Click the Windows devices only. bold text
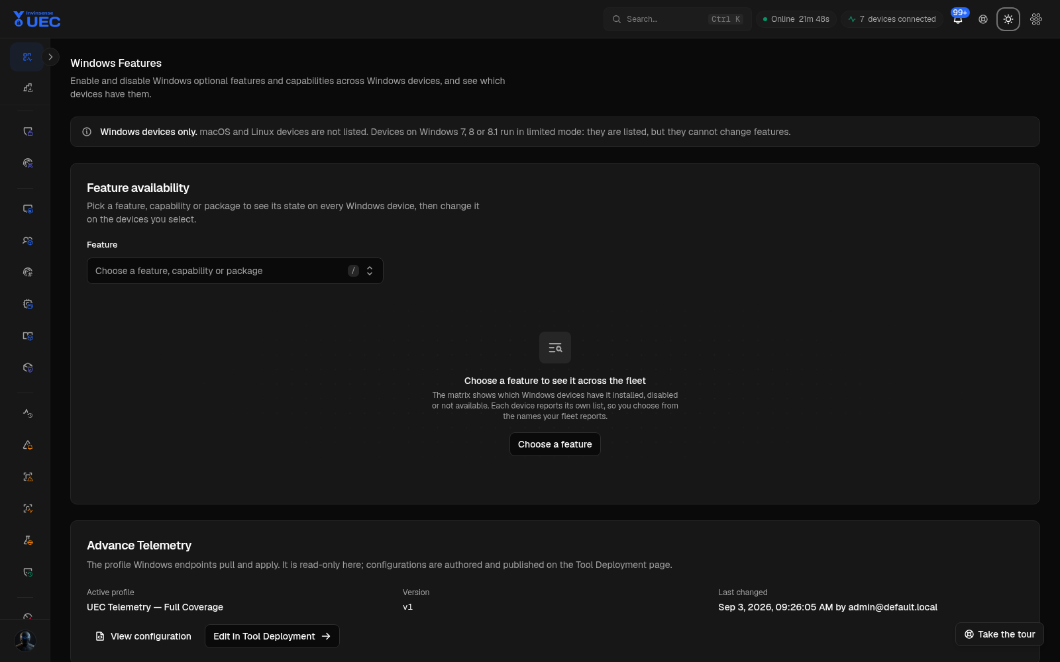 click(148, 132)
